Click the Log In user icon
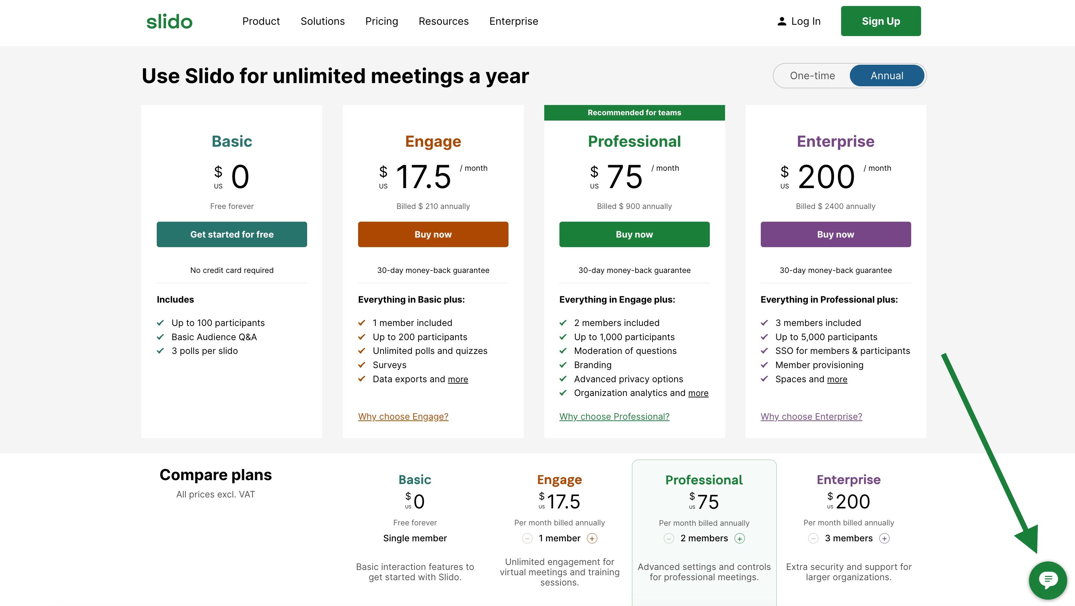This screenshot has height=606, width=1075. (x=781, y=21)
